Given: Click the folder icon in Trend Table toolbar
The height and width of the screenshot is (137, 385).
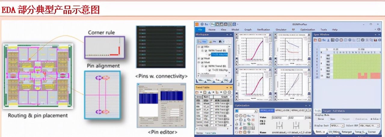Looking at the screenshot, I should point(197,92).
